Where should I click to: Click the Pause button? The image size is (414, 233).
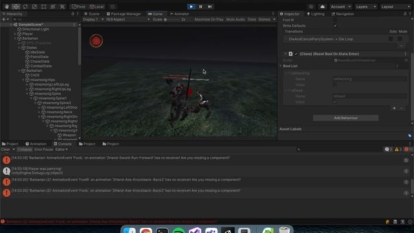(x=201, y=6)
